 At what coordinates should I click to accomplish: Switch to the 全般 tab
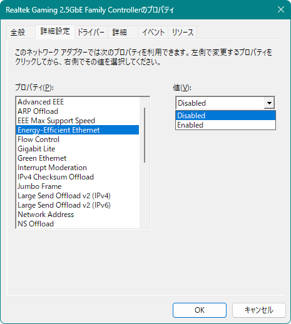[x=18, y=32]
